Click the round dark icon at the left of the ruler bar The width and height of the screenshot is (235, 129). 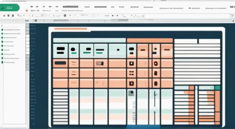[35, 21]
